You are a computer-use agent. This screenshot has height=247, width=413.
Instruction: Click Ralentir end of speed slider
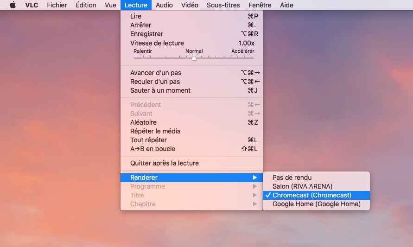142,51
